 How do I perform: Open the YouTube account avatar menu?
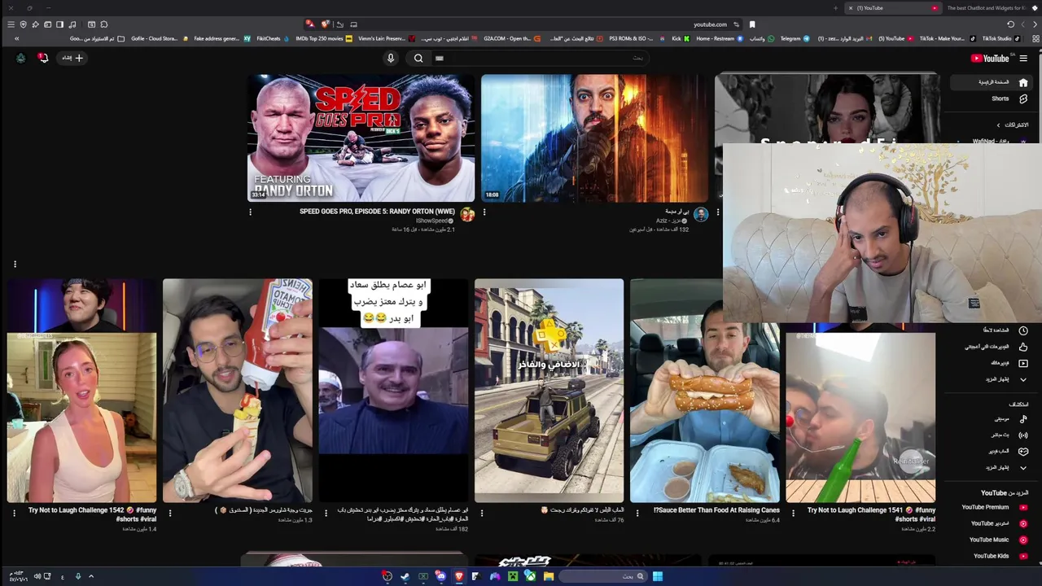(x=20, y=58)
